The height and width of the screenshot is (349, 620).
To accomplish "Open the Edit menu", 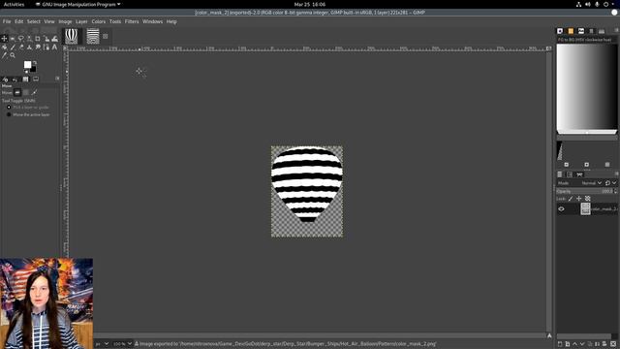I will coord(18,21).
